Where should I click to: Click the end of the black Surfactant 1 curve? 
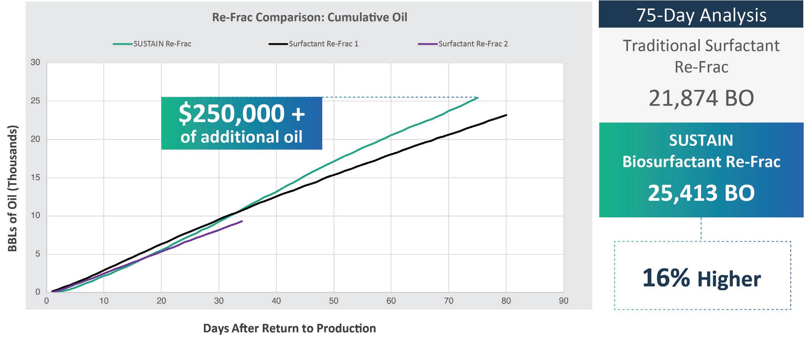coord(506,115)
